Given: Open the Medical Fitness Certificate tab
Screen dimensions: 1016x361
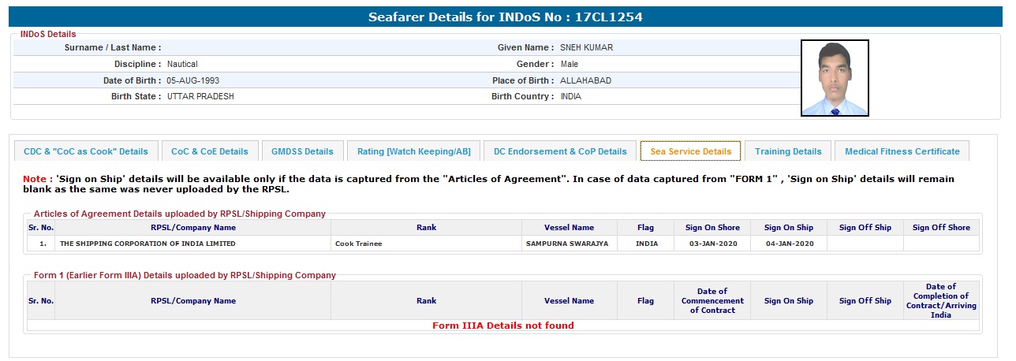Looking at the screenshot, I should click(902, 151).
